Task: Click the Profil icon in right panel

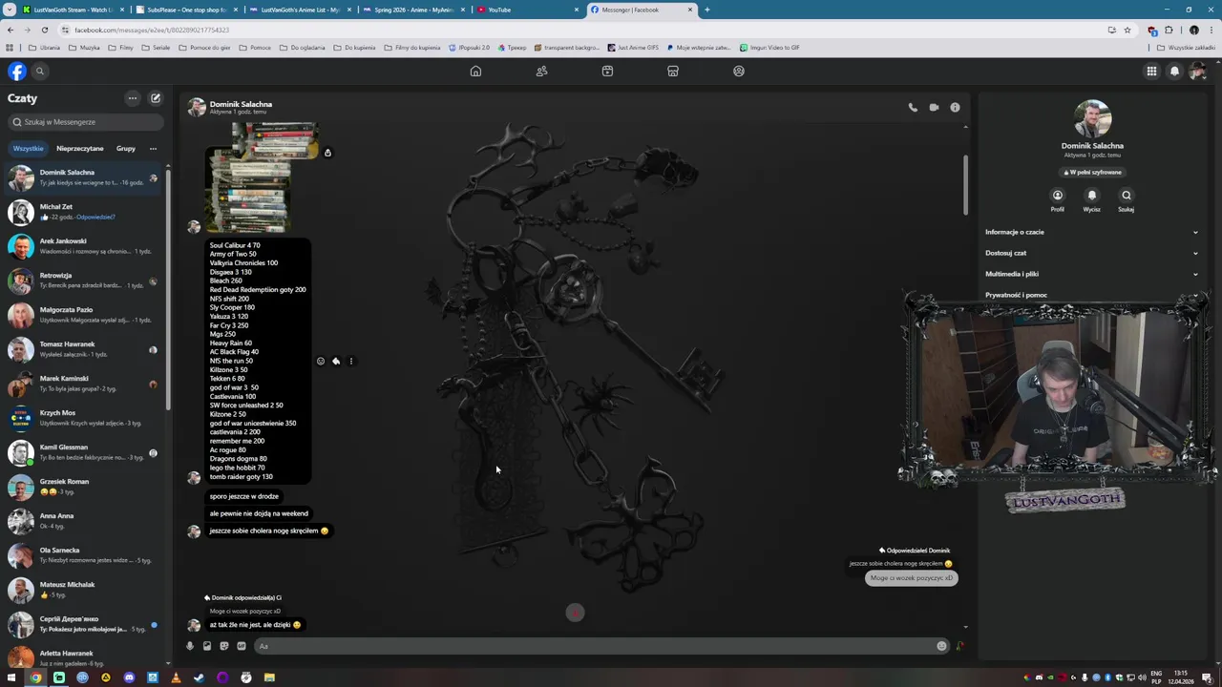Action: click(1058, 196)
